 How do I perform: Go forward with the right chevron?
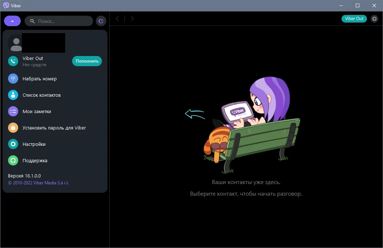132,19
